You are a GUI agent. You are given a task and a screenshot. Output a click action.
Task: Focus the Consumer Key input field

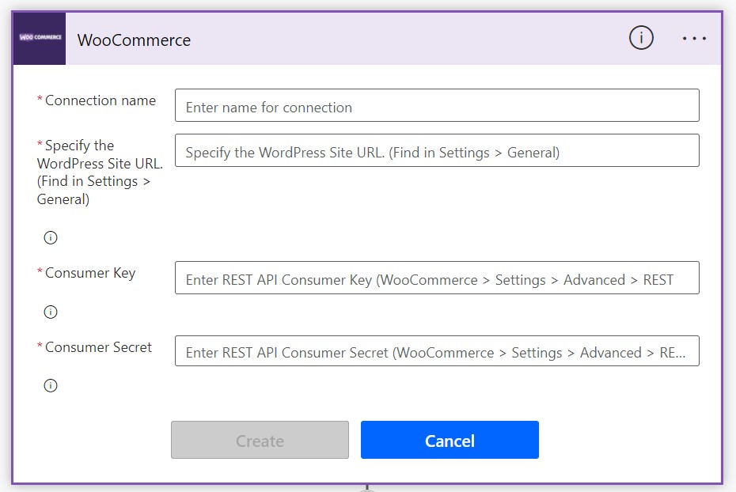pyautogui.click(x=437, y=278)
